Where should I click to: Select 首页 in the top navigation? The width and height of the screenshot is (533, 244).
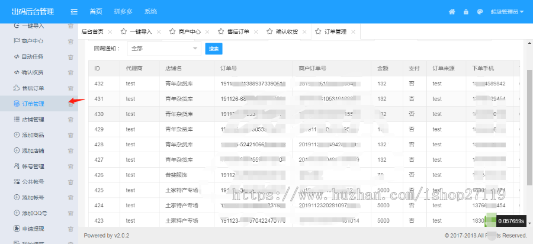click(96, 12)
